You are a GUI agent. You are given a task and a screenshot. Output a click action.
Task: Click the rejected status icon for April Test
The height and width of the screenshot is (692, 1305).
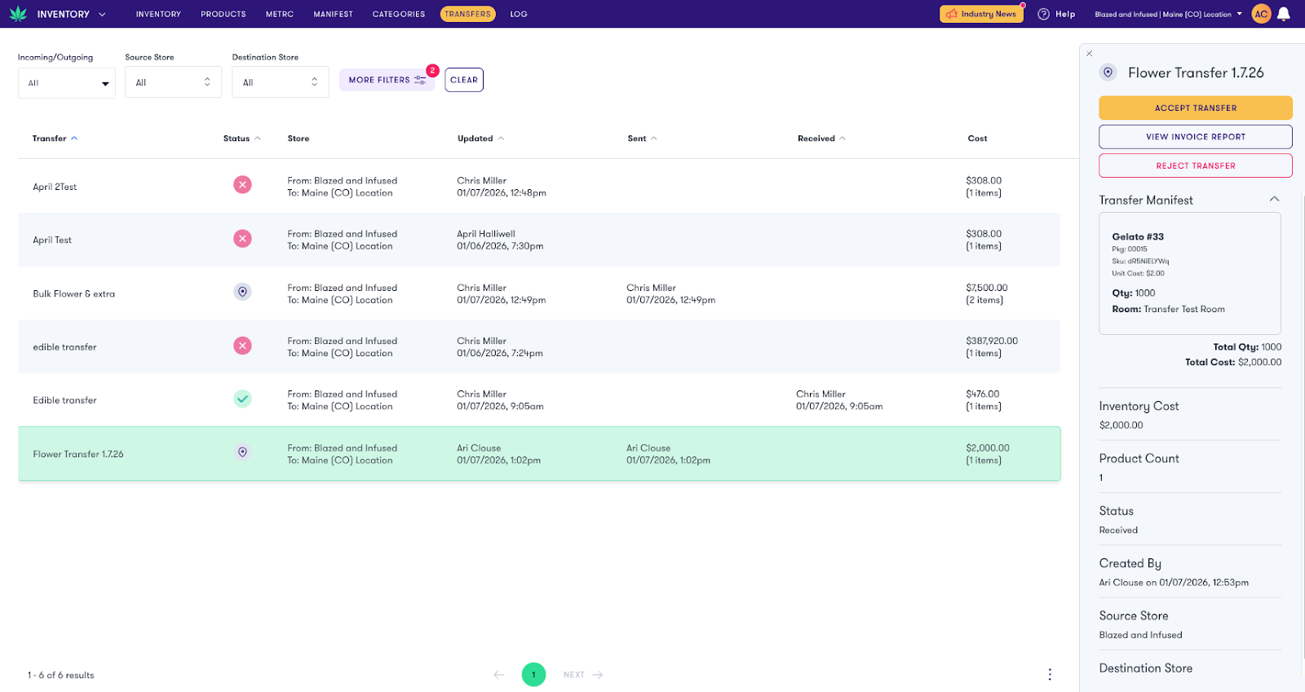tap(242, 239)
